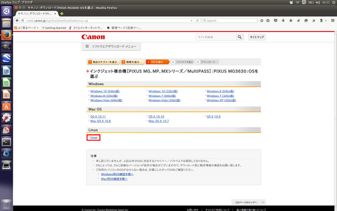Focus the Canon サイト内検索 field

(x=216, y=37)
